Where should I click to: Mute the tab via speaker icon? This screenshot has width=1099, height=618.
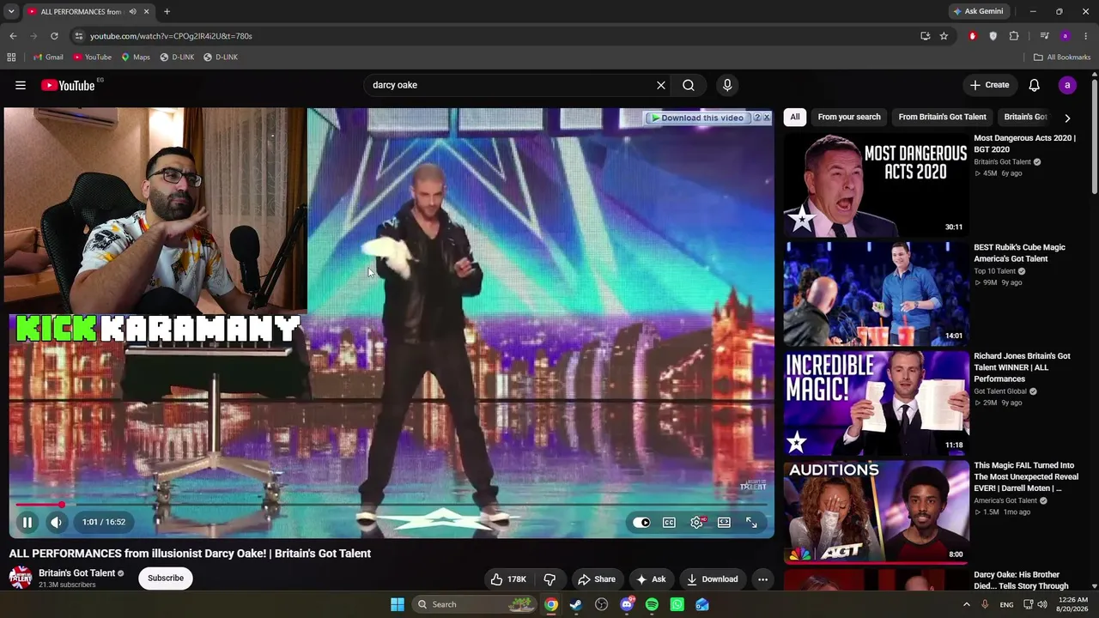[132, 12]
